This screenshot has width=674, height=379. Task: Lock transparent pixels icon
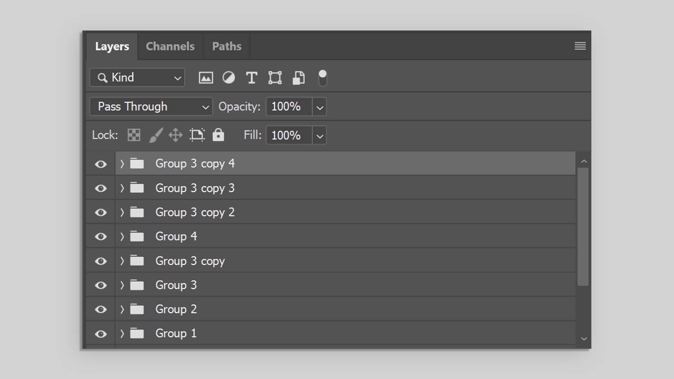coord(134,135)
